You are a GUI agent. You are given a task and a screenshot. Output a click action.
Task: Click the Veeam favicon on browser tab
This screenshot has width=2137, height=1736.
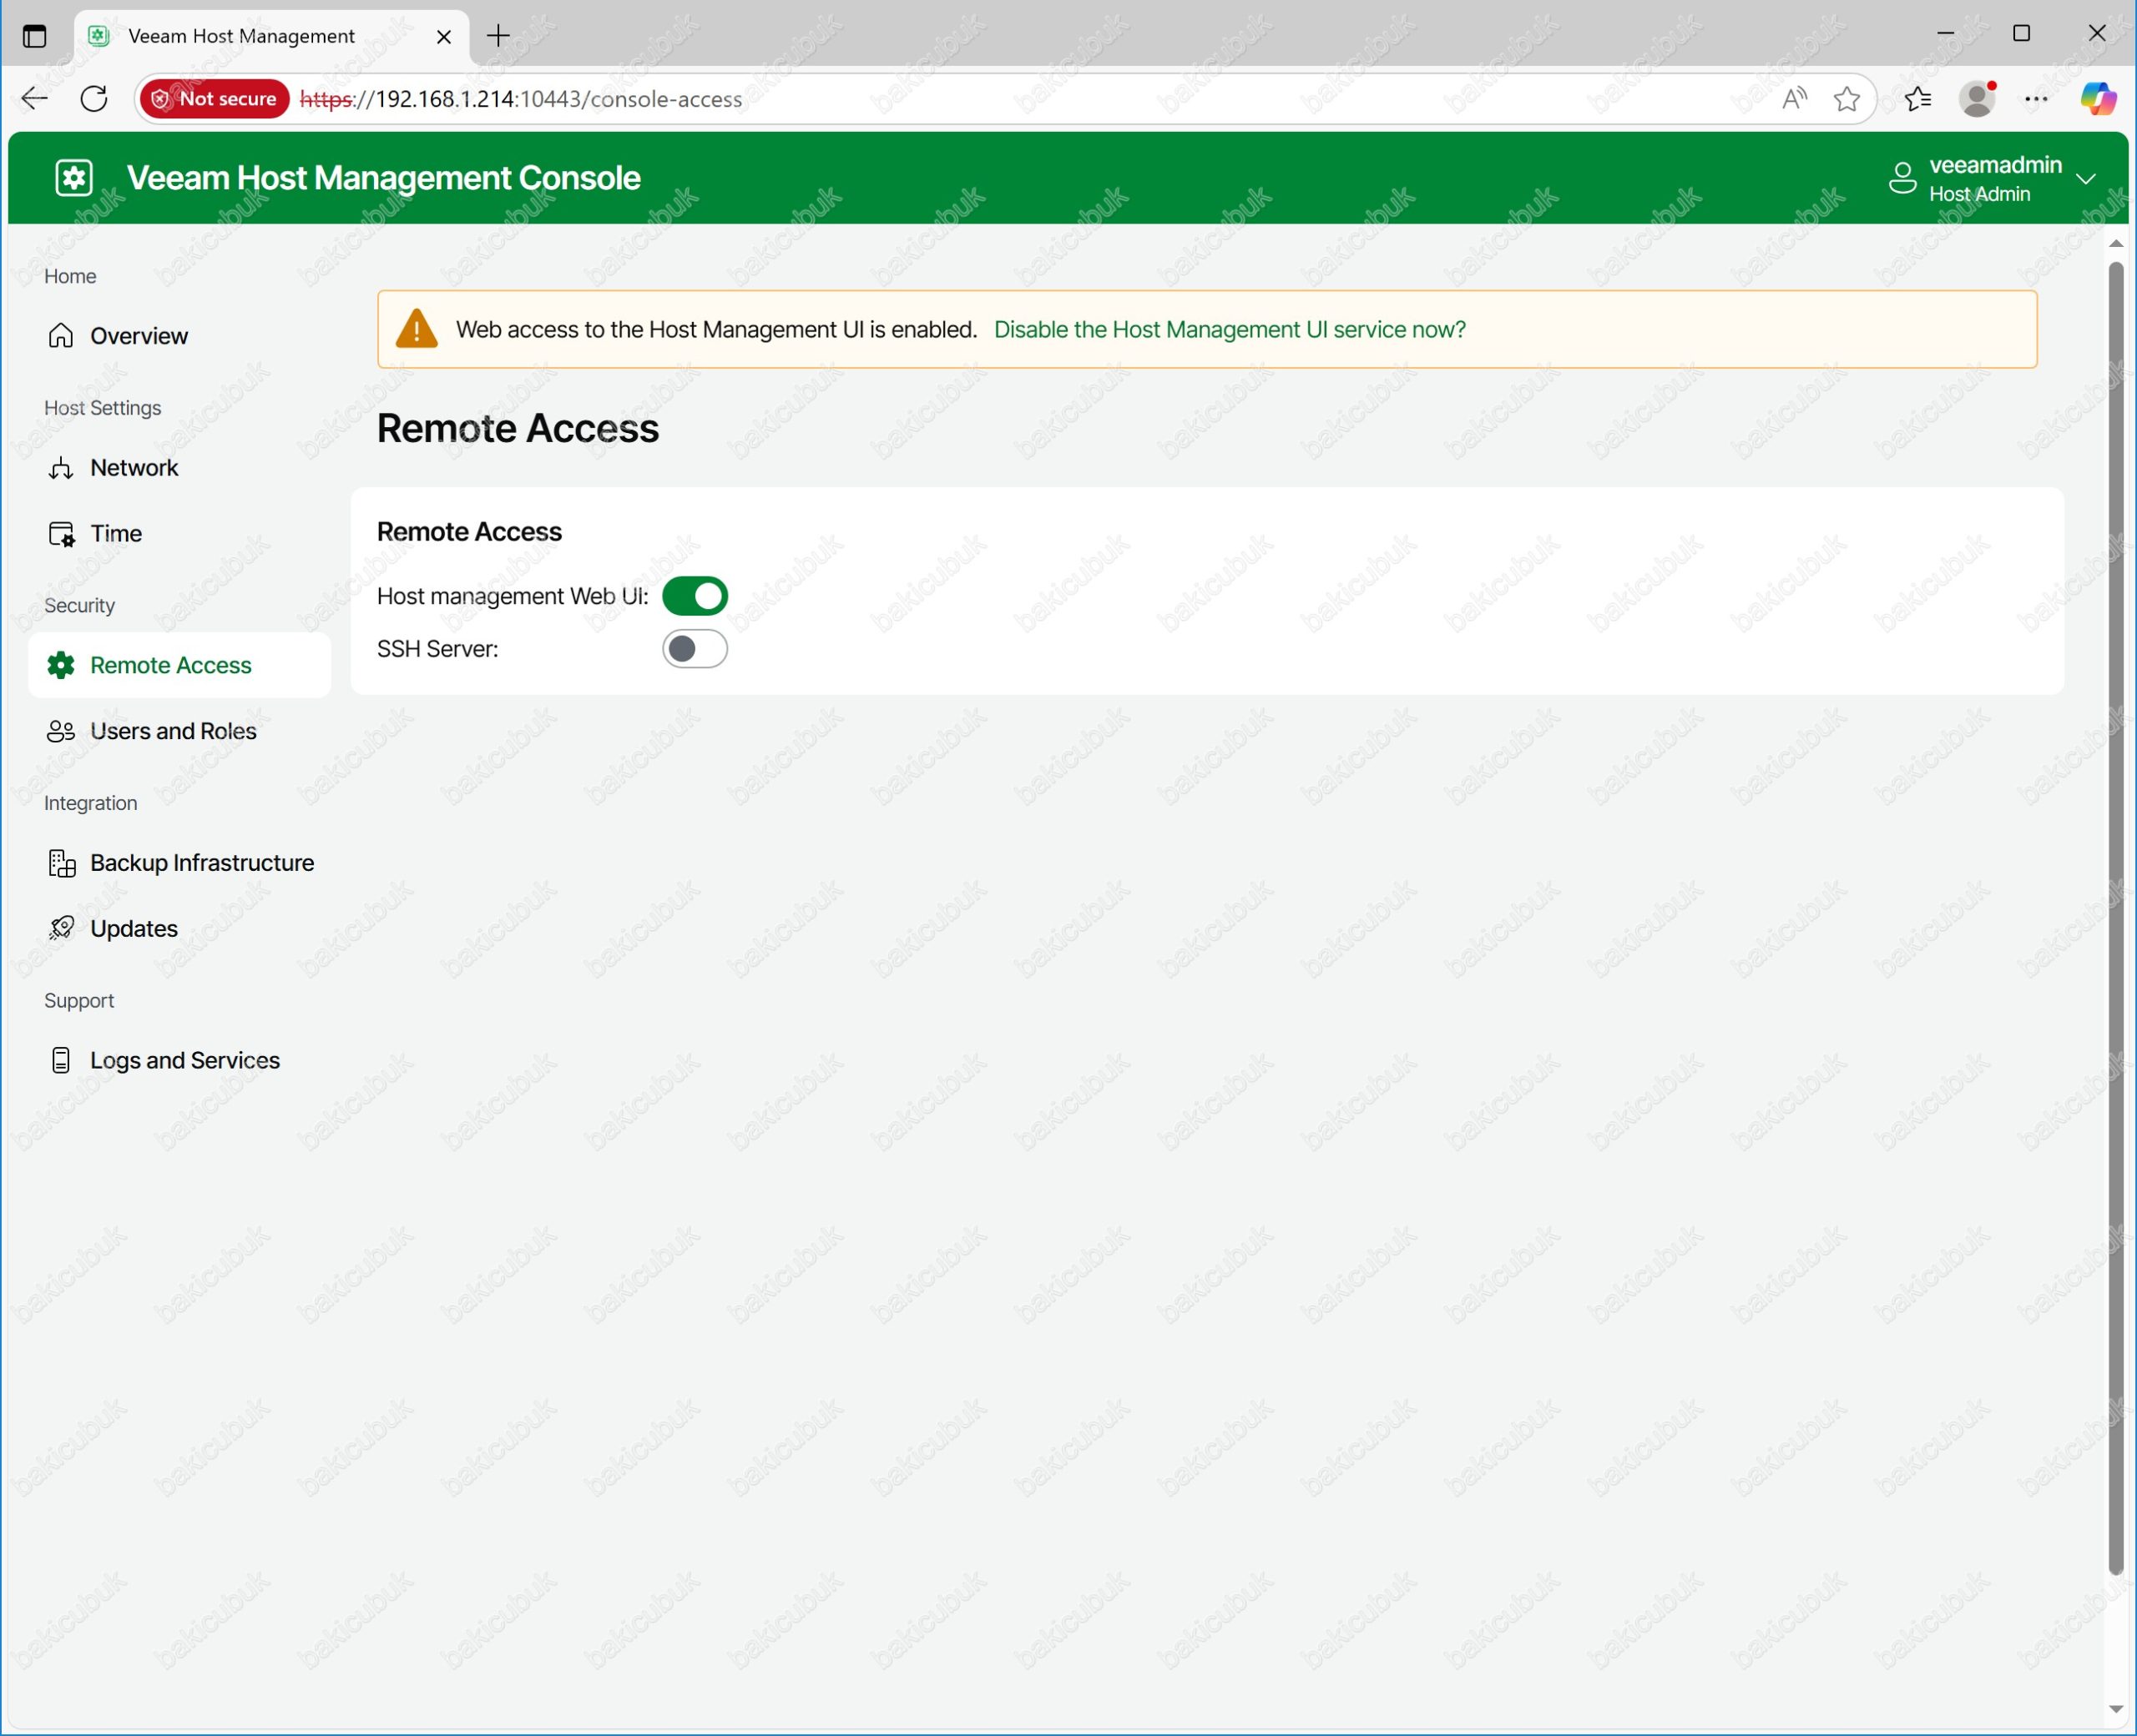pyautogui.click(x=98, y=36)
